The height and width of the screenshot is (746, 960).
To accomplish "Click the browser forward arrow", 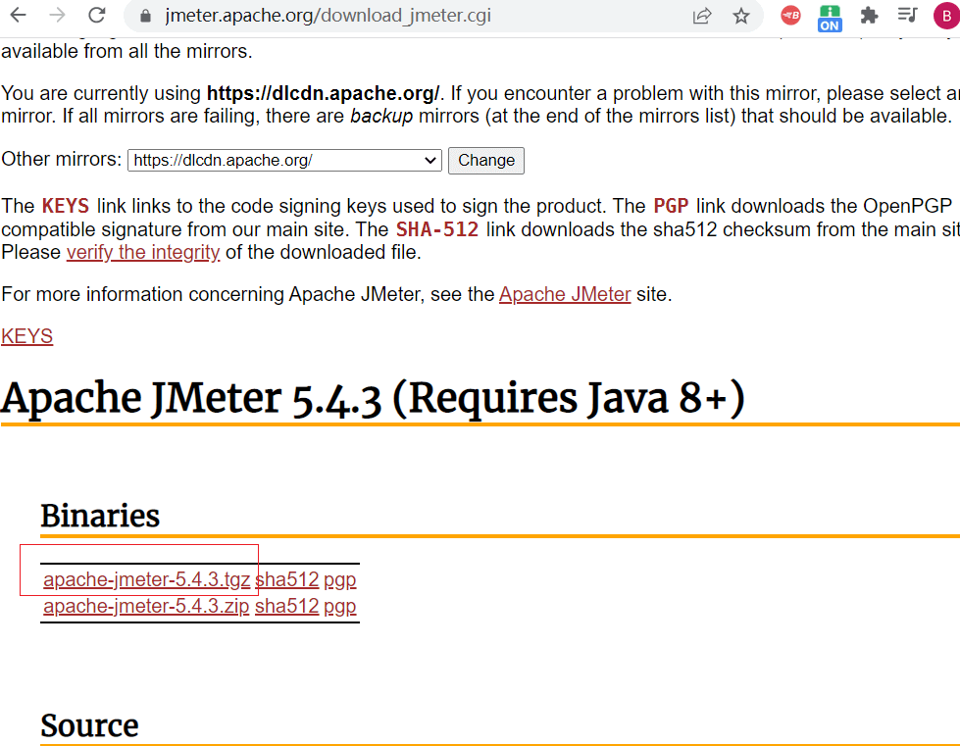I will [x=57, y=15].
